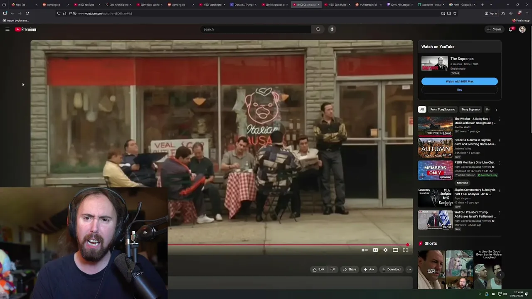Select the All filter chip
This screenshot has height=299, width=532.
[422, 110]
